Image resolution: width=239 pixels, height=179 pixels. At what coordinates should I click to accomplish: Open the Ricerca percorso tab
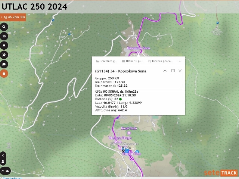161,61
